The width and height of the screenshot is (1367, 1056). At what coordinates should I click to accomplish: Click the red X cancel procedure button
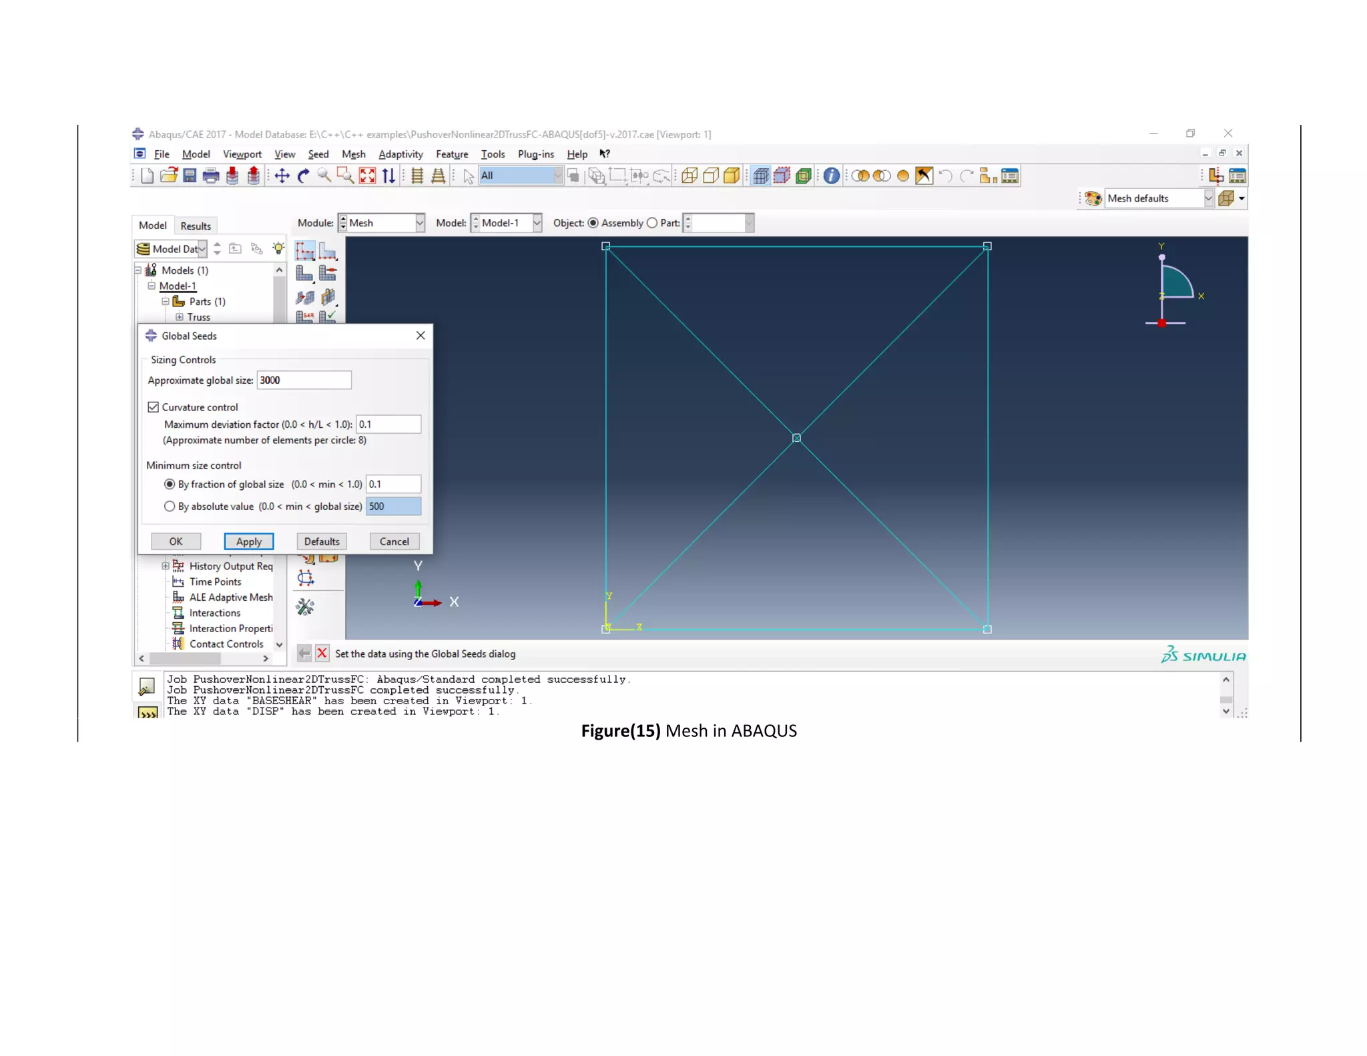(322, 653)
